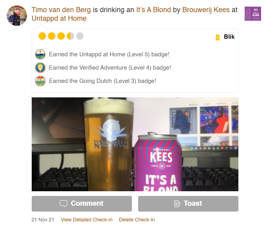Open View Detailed Check-in
The width and height of the screenshot is (265, 228).
click(x=87, y=220)
